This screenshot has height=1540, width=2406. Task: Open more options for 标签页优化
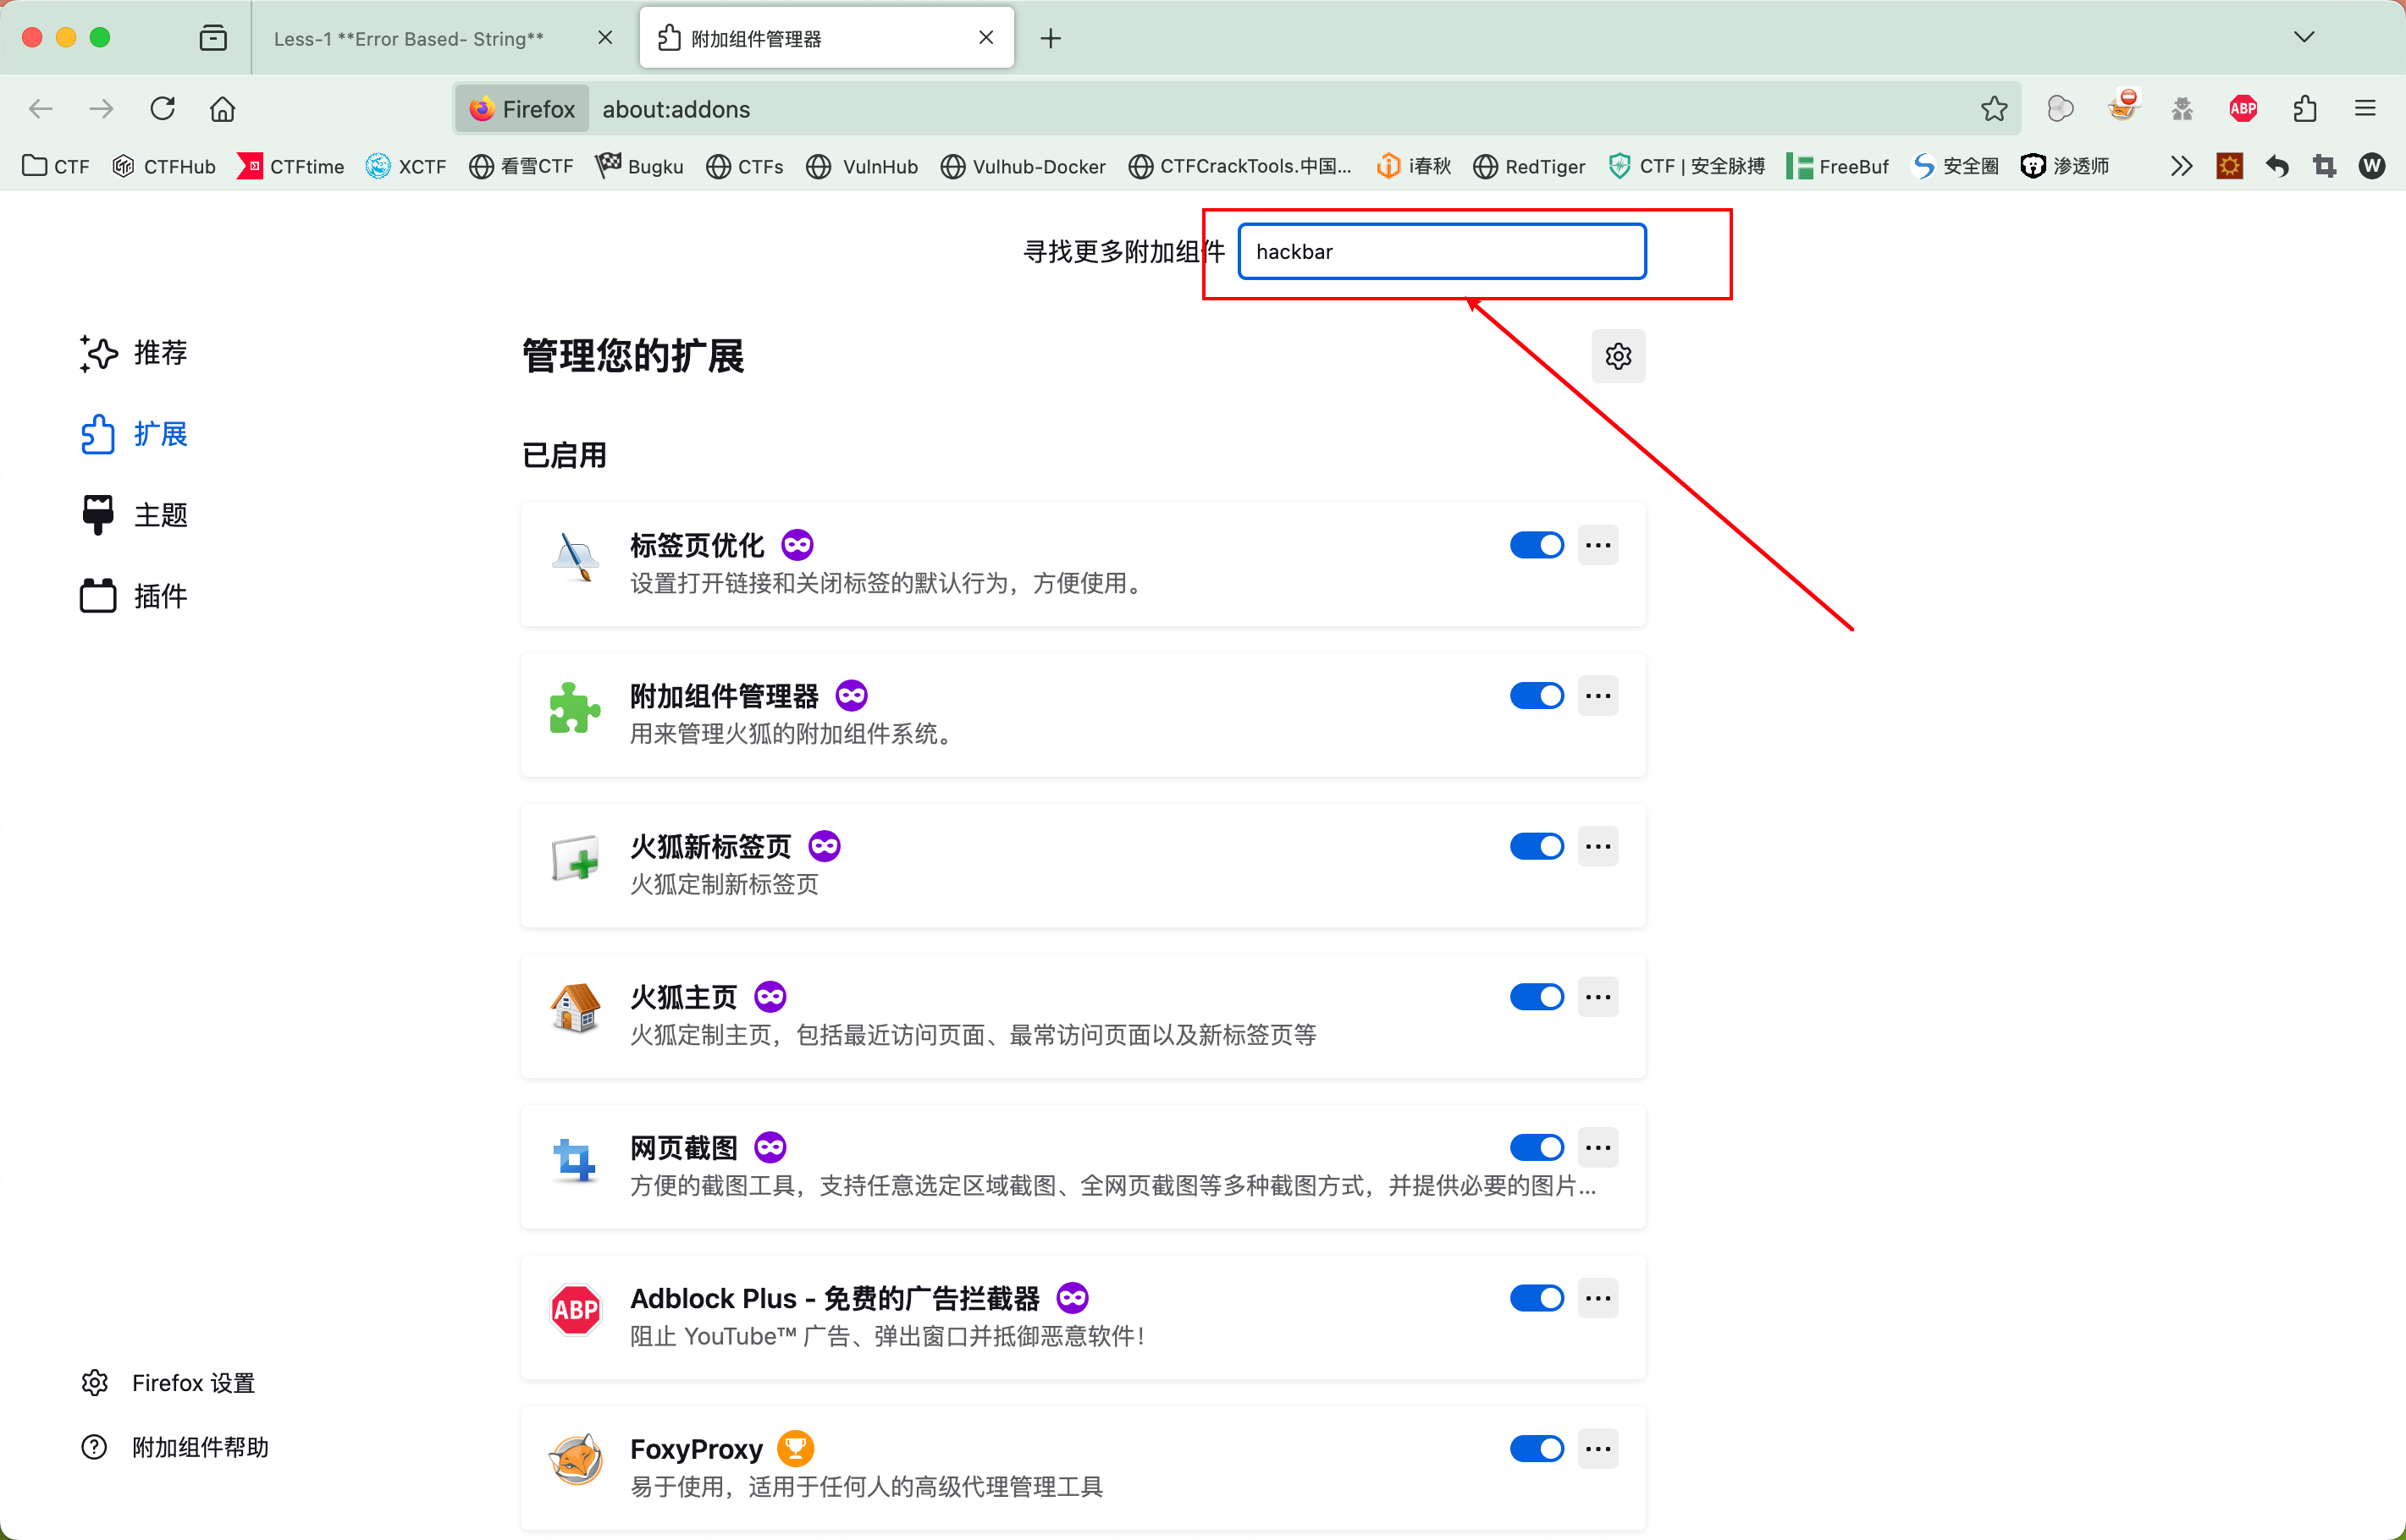coord(1598,545)
